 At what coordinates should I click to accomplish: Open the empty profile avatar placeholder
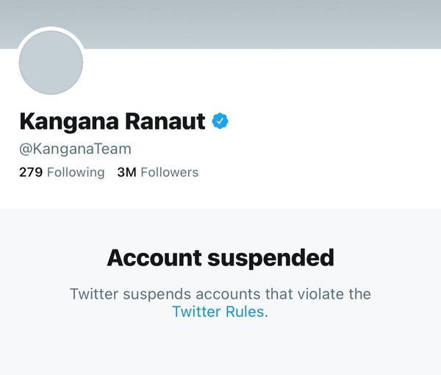[50, 63]
